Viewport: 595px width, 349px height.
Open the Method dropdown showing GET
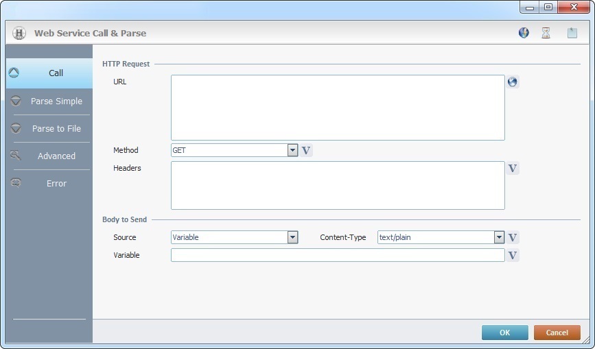tap(292, 150)
